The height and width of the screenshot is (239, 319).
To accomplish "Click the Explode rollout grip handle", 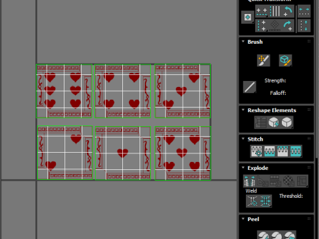I will click(x=309, y=167).
